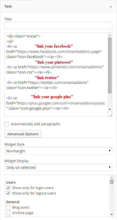Open the Widget Display dropdown
Screen dimensions: 117x220
58,167
